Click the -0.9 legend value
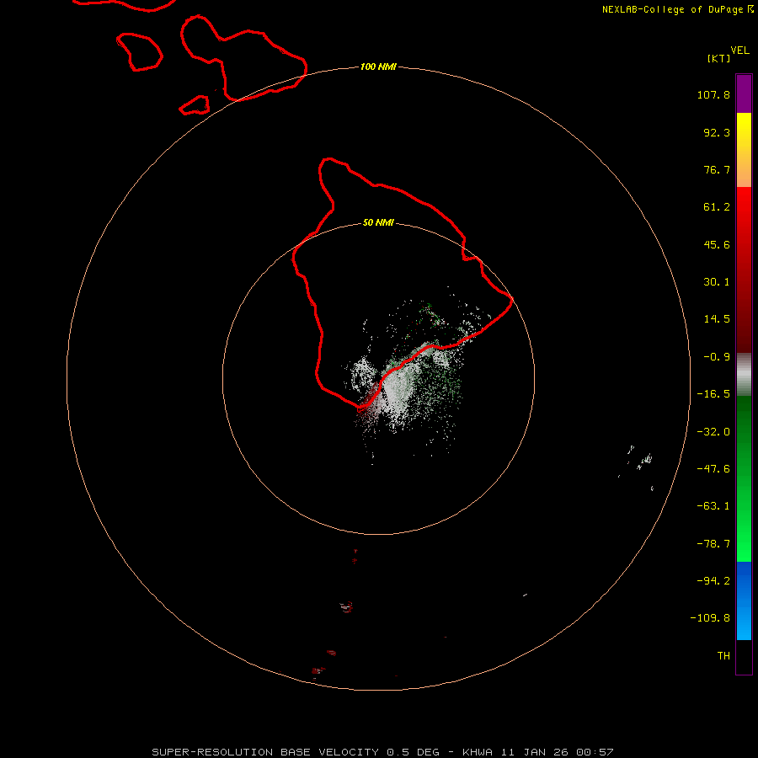758x758 pixels. click(x=717, y=357)
